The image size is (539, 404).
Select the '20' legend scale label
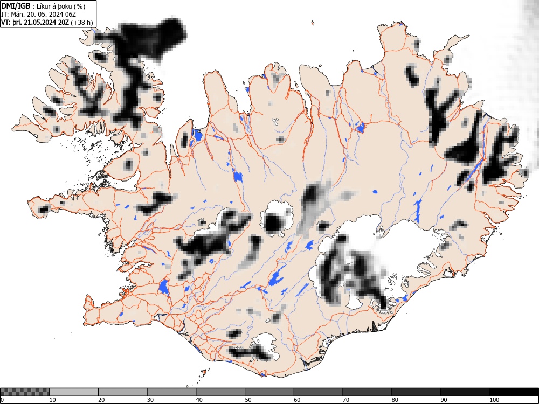point(101,400)
